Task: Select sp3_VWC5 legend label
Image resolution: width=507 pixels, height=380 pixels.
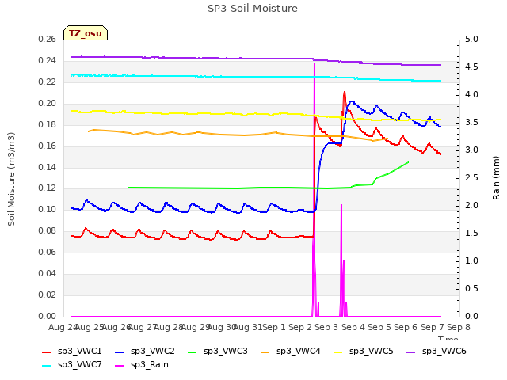Action: pos(372,351)
